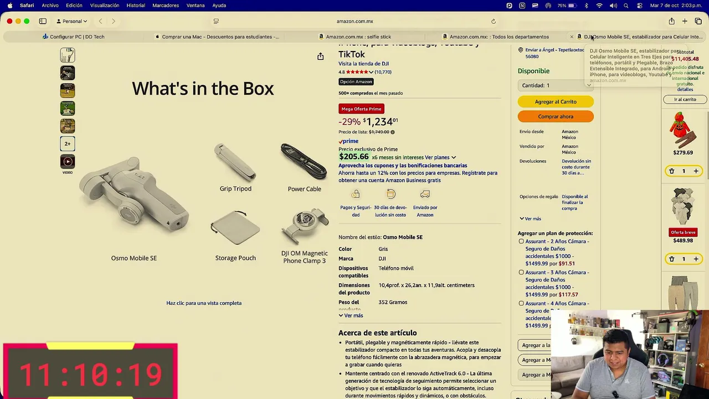Image resolution: width=709 pixels, height=399 pixels.
Task: Open a new tab with the plus icon
Action: coord(685,21)
